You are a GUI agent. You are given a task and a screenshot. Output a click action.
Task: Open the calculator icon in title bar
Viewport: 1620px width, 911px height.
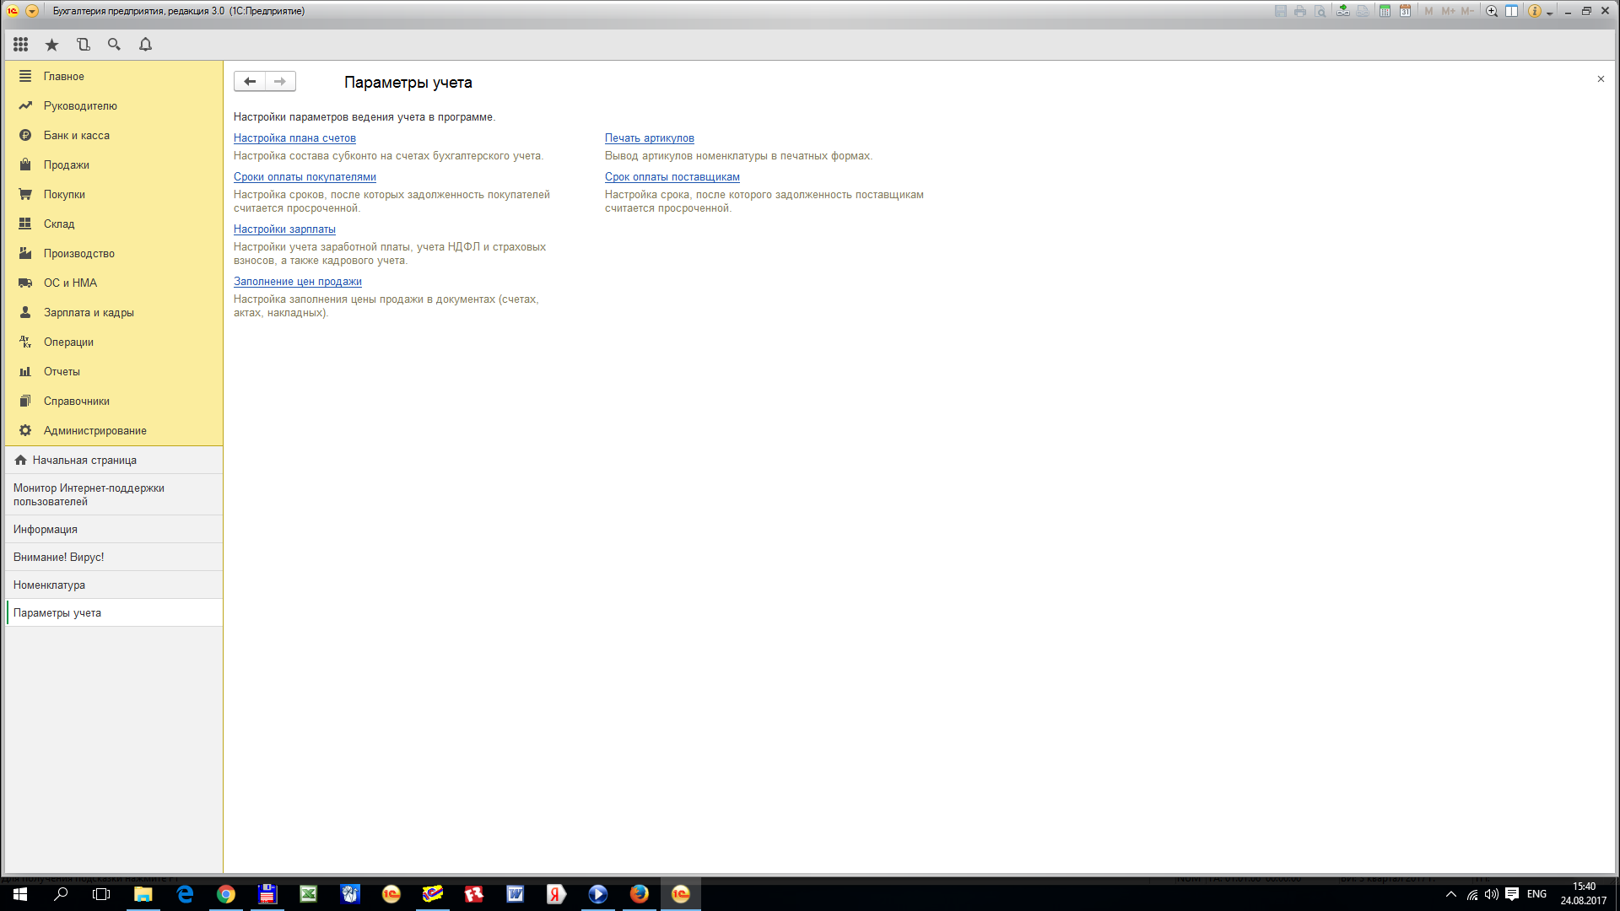tap(1385, 11)
